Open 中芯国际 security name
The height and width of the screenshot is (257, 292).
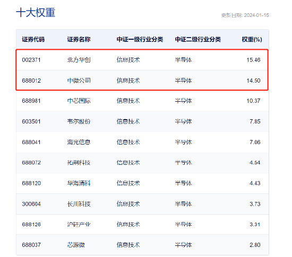pos(79,101)
